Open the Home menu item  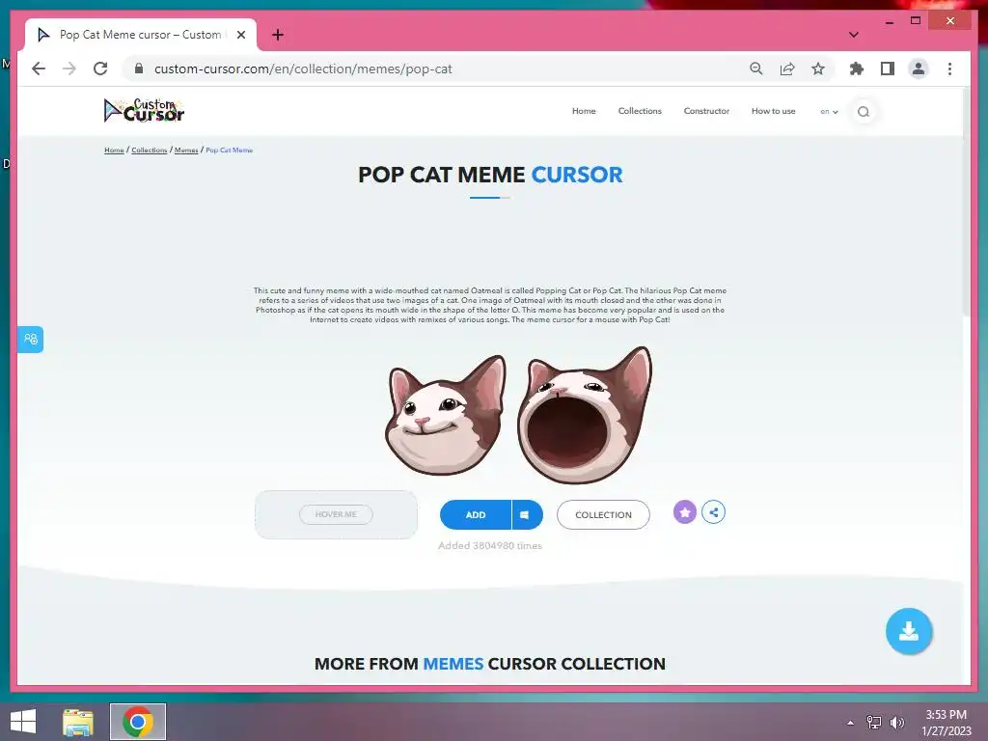point(584,111)
